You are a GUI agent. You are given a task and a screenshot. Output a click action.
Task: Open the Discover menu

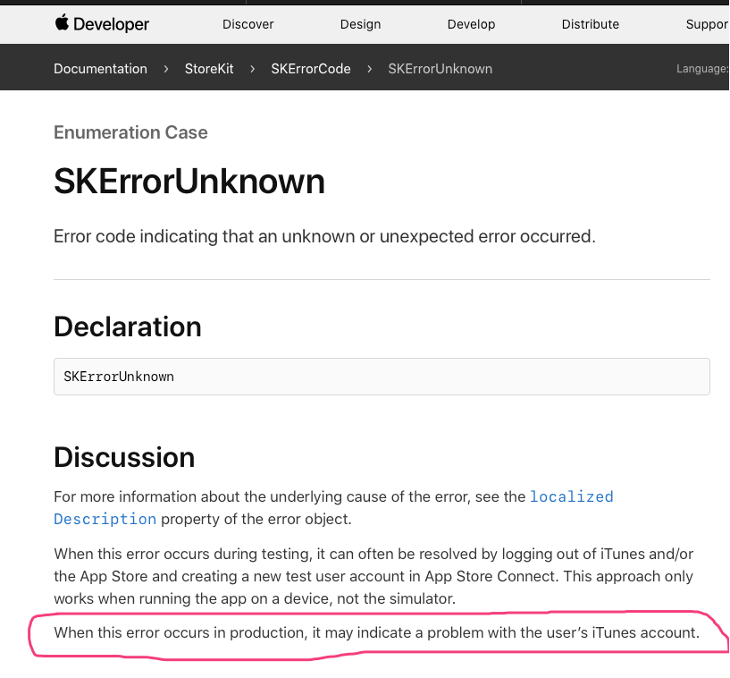pos(248,24)
